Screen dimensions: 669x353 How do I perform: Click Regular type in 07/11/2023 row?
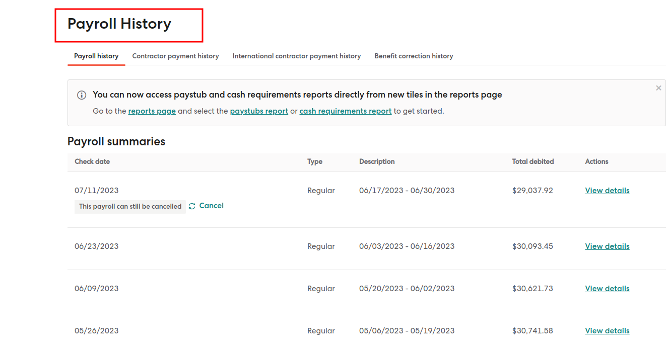click(321, 191)
